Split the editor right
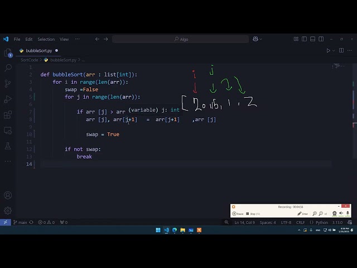This screenshot has height=268, width=357. click(341, 50)
